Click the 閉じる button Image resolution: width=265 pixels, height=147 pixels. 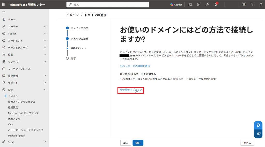[247, 143]
